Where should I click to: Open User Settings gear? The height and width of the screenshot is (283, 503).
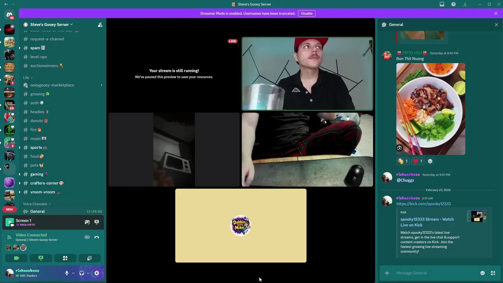[97, 273]
